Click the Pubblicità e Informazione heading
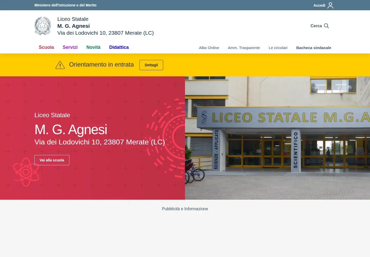The height and width of the screenshot is (257, 370). click(185, 209)
